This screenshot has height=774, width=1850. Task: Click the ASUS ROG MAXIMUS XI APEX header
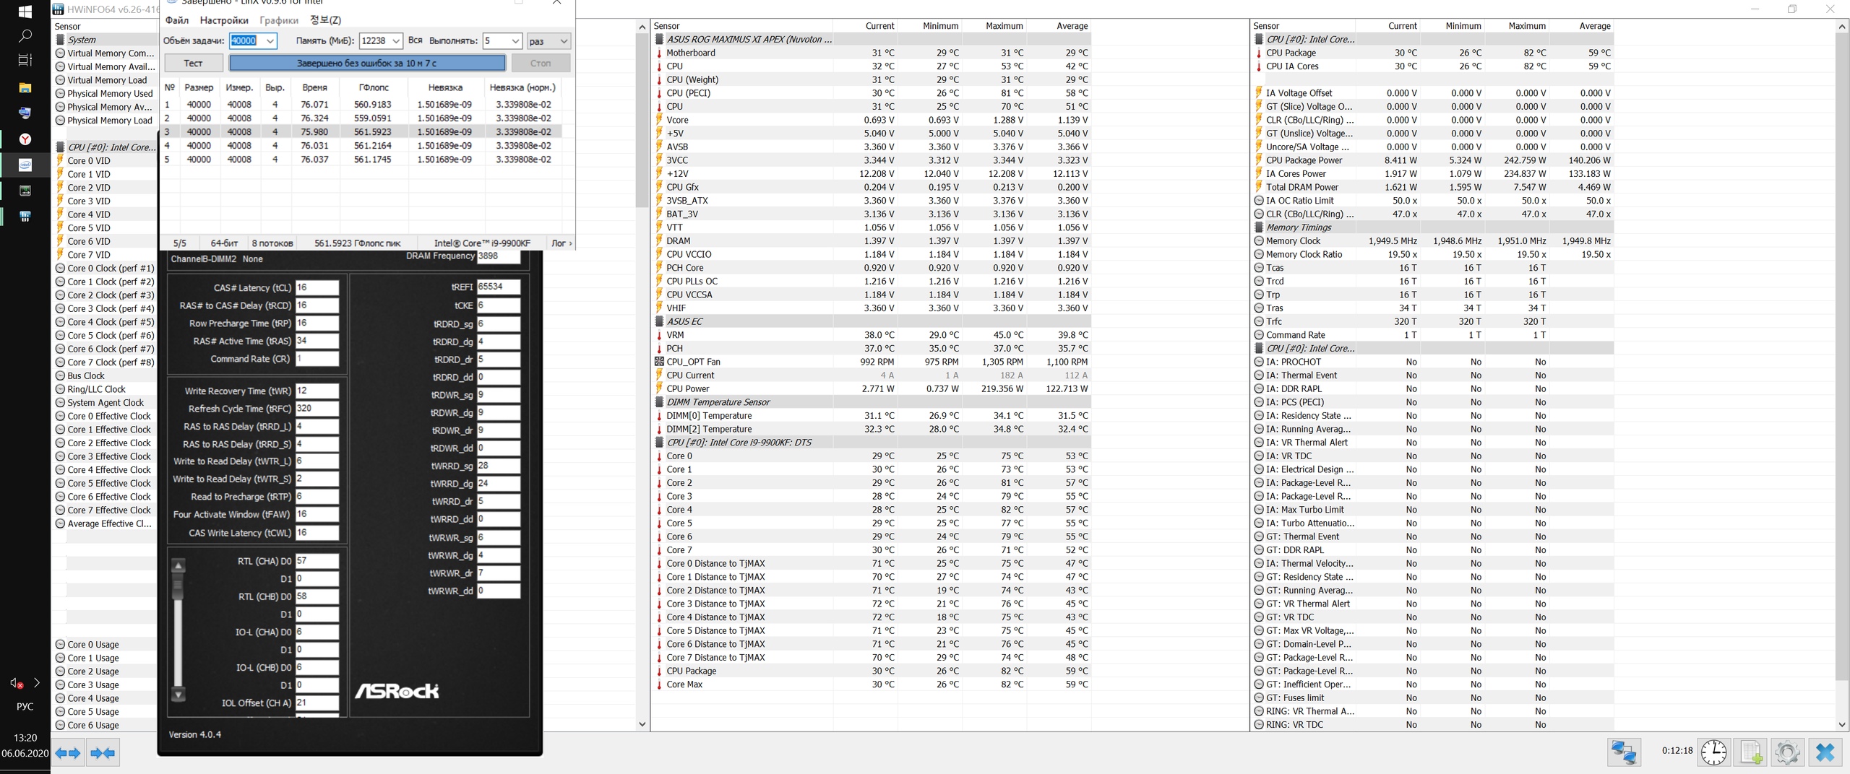pyautogui.click(x=871, y=40)
